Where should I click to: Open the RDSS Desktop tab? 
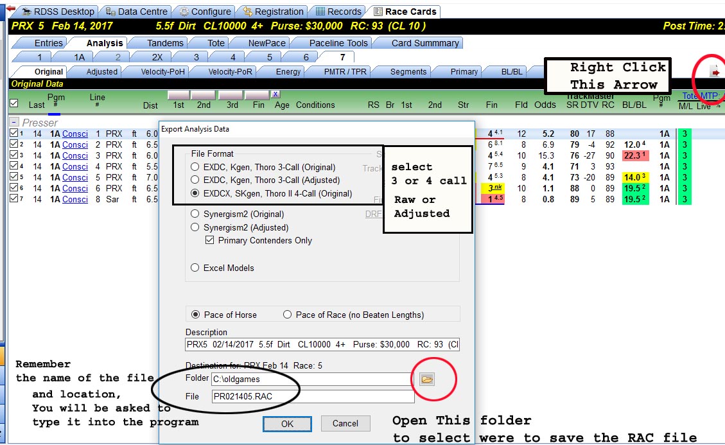[x=58, y=12]
